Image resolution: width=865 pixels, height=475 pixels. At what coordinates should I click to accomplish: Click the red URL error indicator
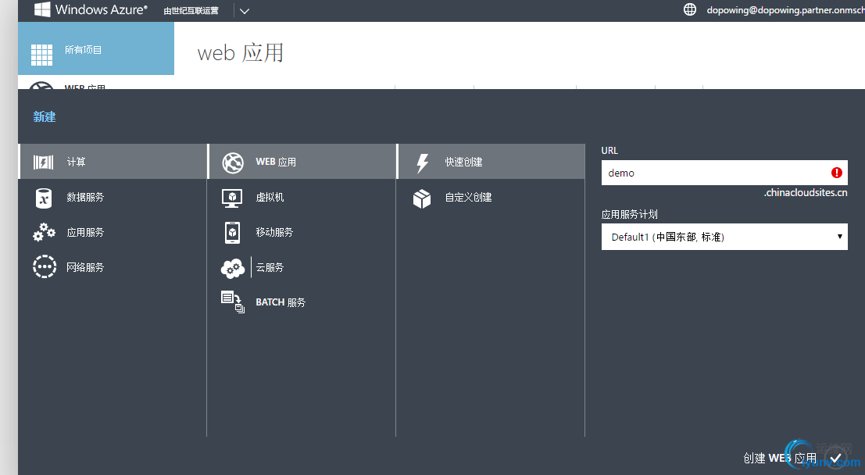836,173
